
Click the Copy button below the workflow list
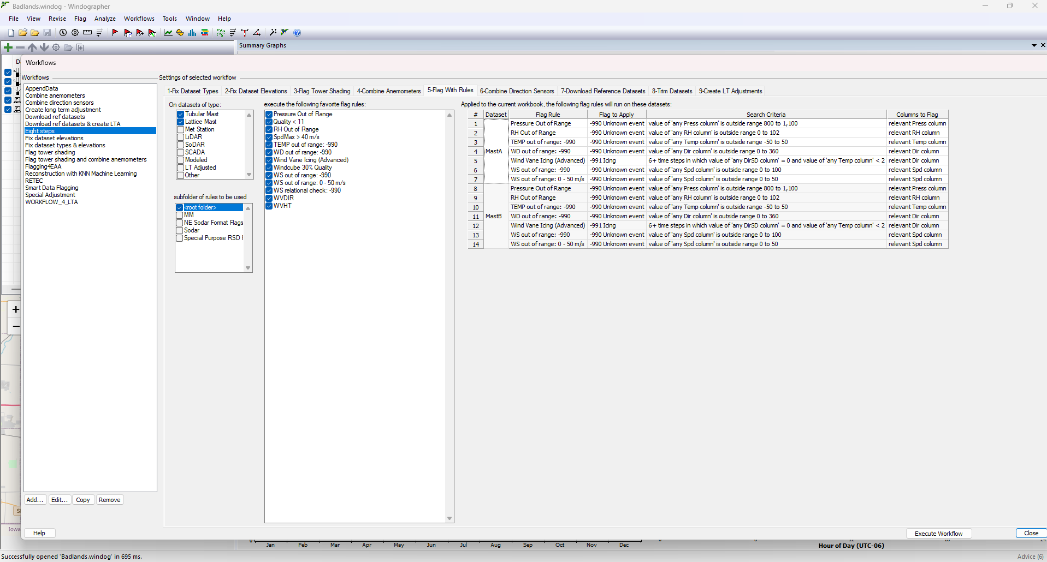82,499
